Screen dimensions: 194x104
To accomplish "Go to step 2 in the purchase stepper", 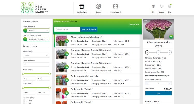I will 158,53.
